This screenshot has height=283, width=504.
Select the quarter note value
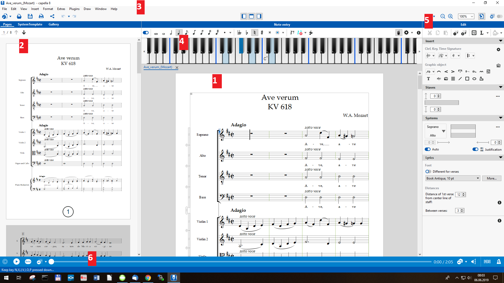pyautogui.click(x=179, y=33)
